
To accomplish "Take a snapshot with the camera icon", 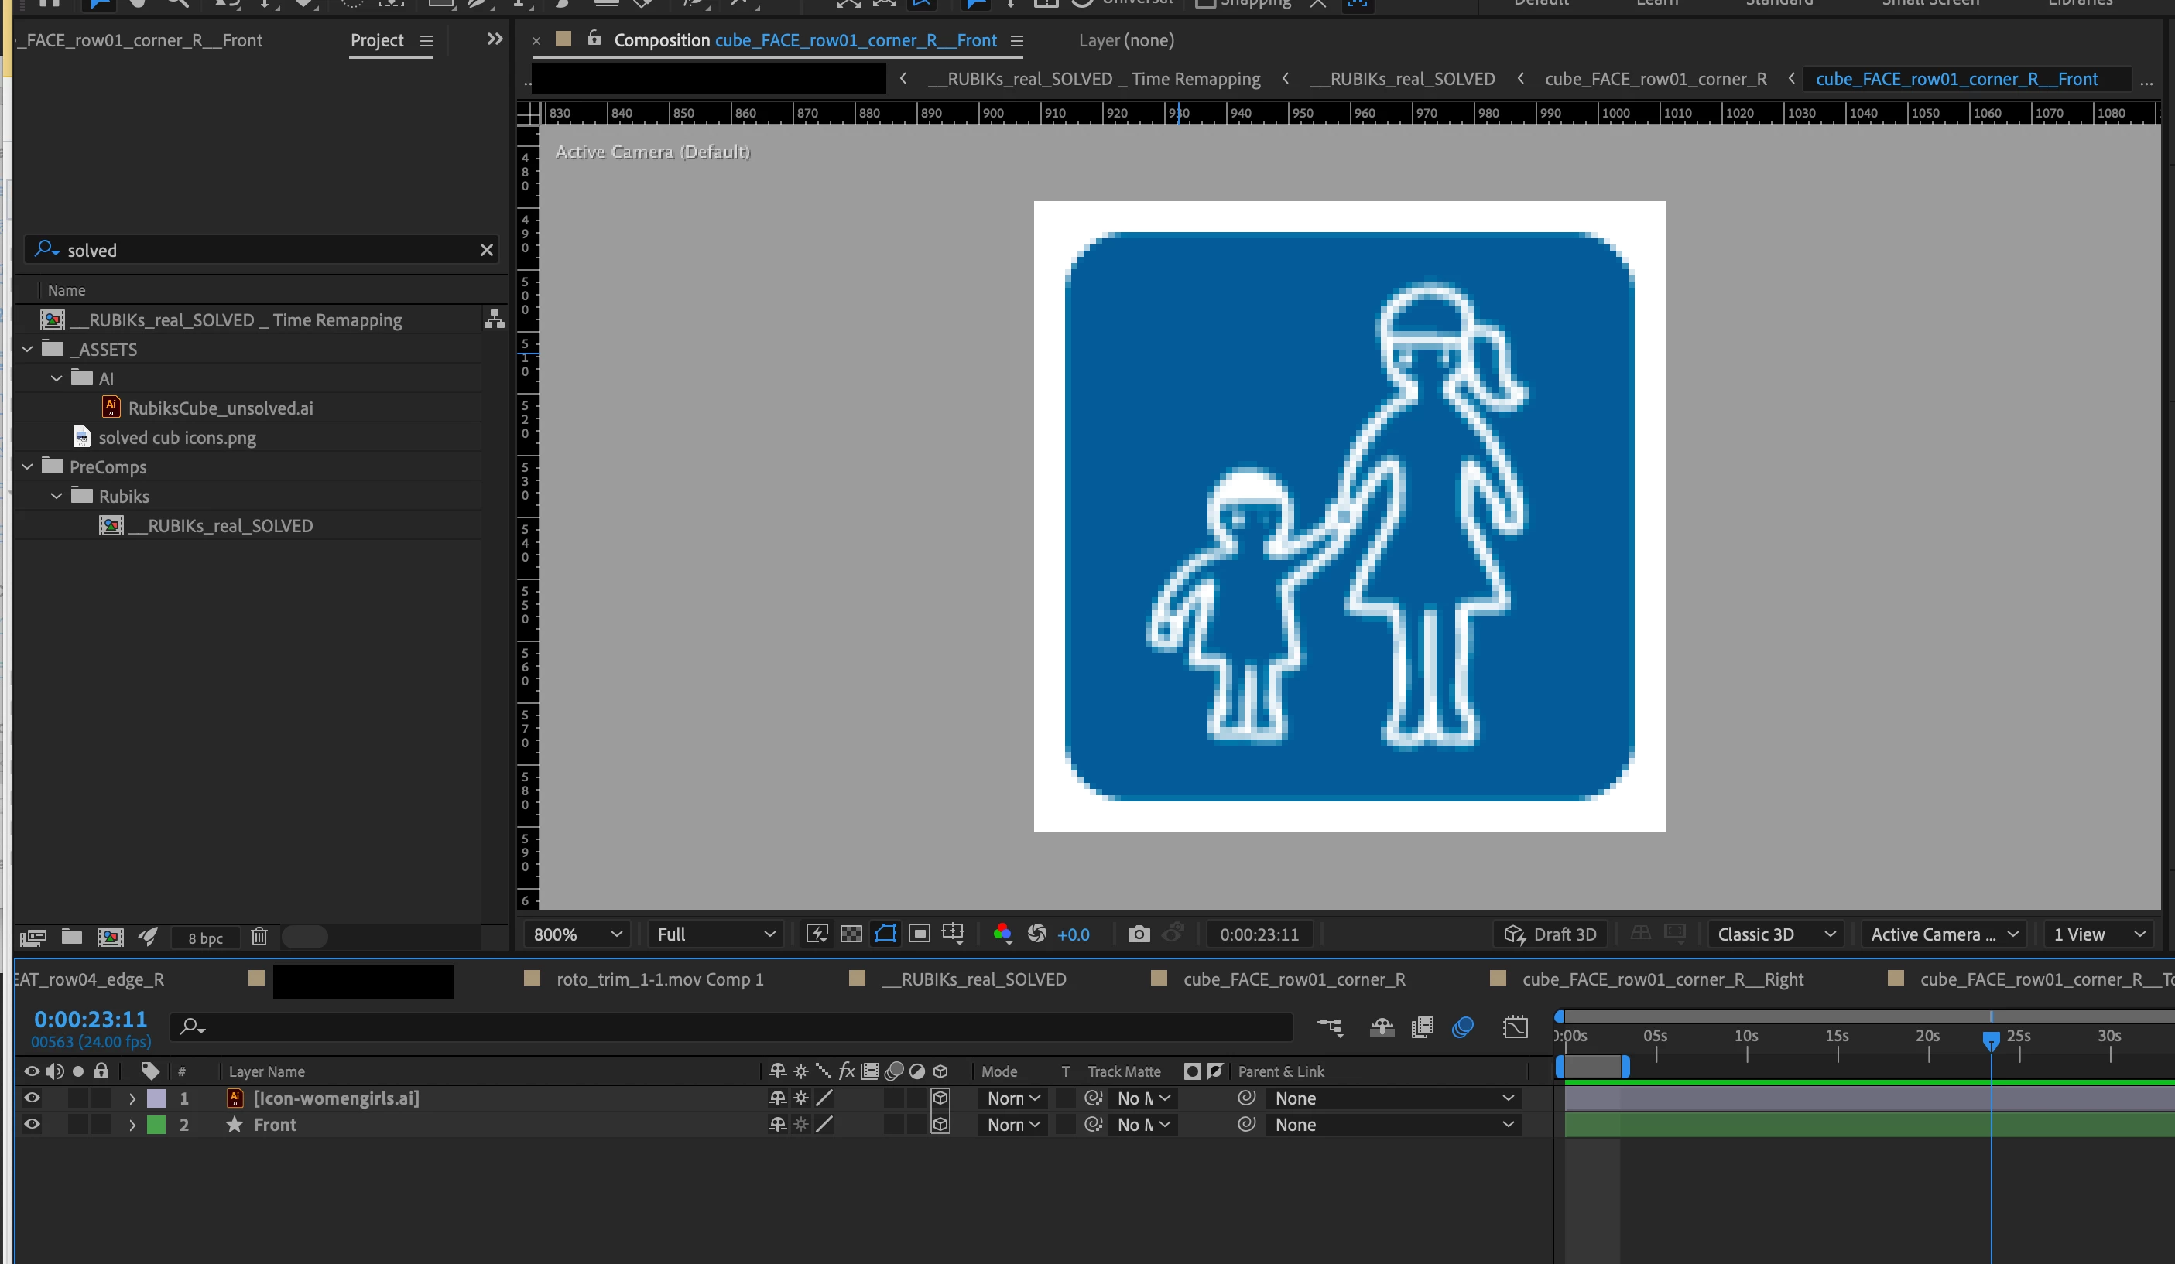I will click(1139, 934).
